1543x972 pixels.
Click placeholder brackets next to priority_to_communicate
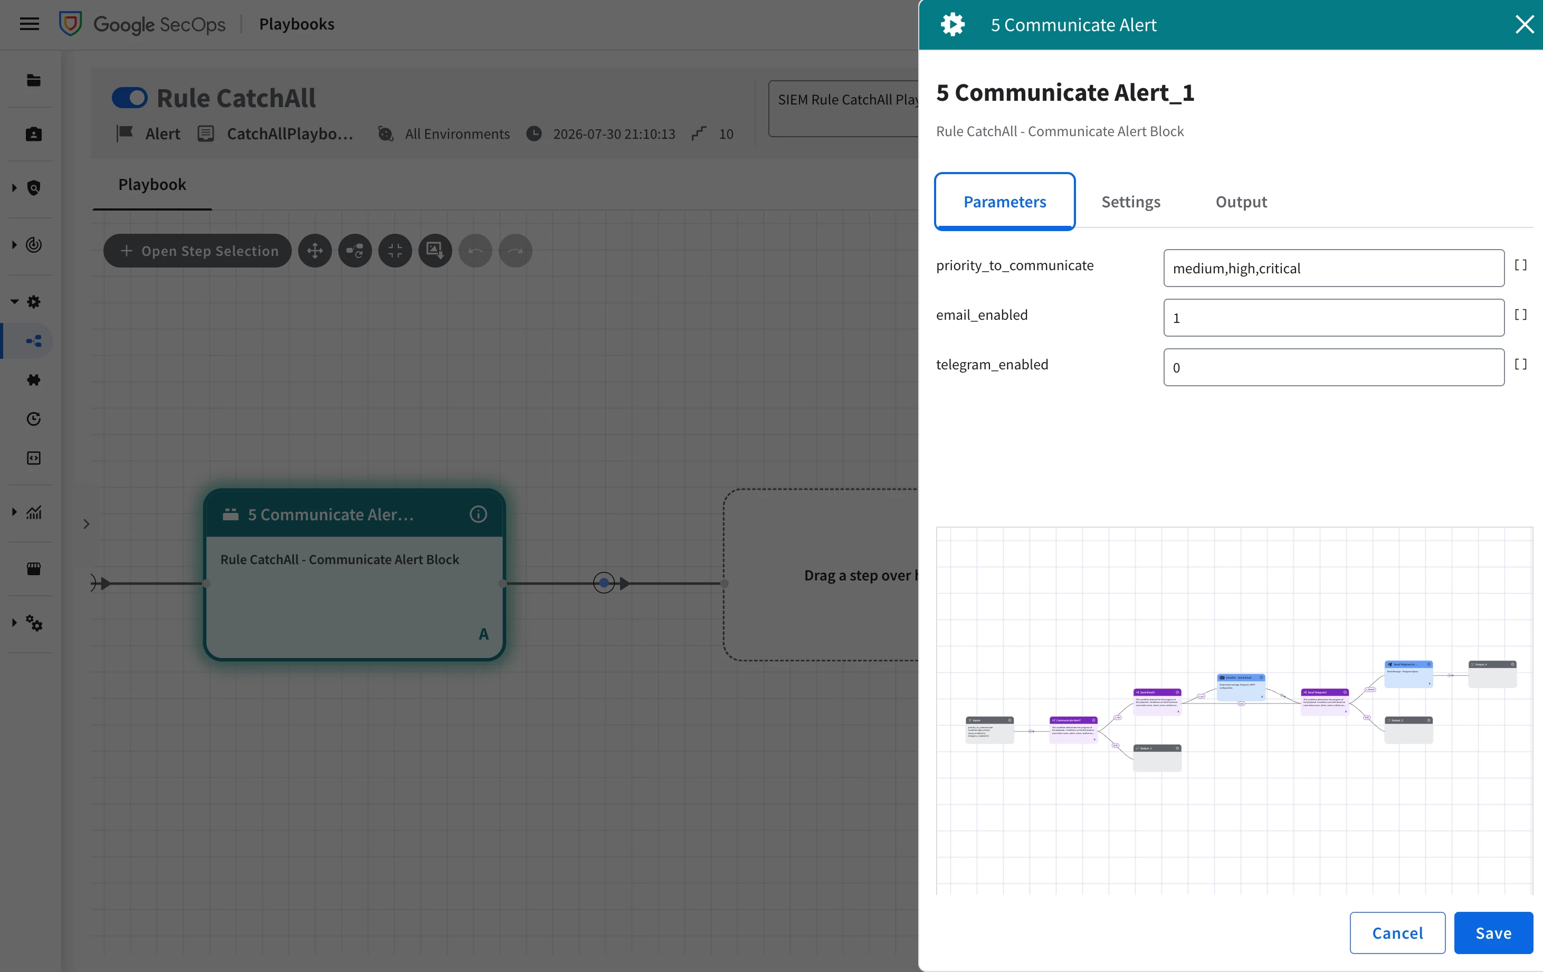pyautogui.click(x=1520, y=265)
